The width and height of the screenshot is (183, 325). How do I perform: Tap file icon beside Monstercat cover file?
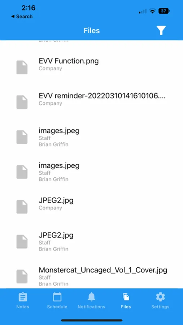tap(22, 277)
